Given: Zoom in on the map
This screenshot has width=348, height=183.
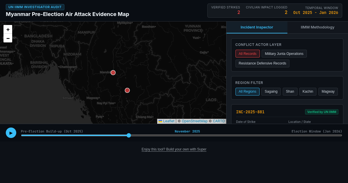Looking at the screenshot, I should point(8,29).
